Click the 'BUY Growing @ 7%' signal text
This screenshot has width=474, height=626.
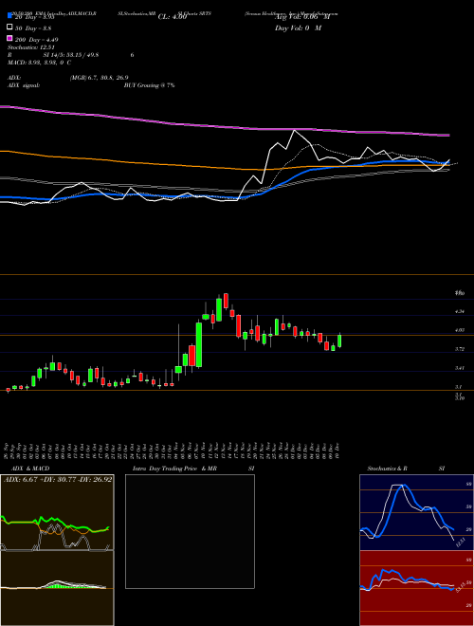point(149,85)
